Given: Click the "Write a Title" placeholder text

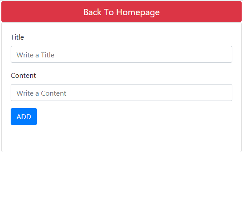Looking at the screenshot, I should [36, 55].
